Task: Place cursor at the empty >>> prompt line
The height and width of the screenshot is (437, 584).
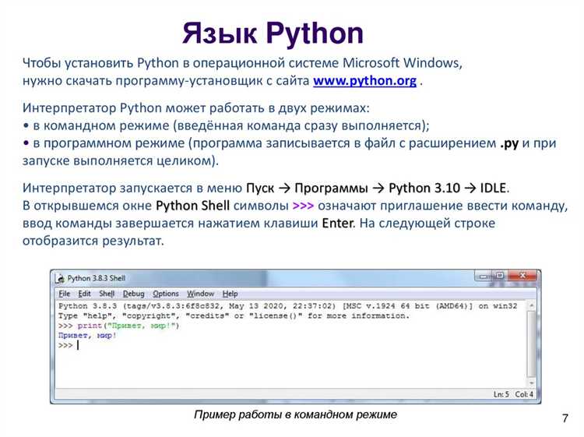Action: pyautogui.click(x=69, y=345)
